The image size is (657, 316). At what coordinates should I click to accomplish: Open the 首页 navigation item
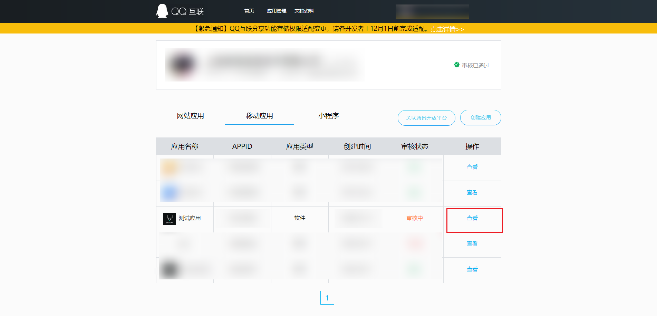[x=249, y=11]
